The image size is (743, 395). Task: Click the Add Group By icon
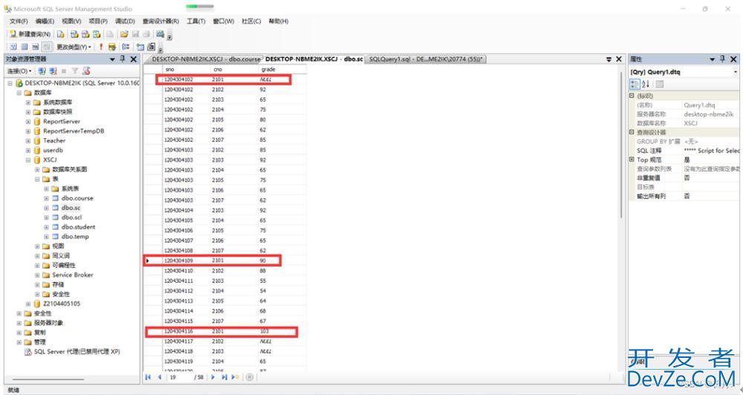pos(126,47)
